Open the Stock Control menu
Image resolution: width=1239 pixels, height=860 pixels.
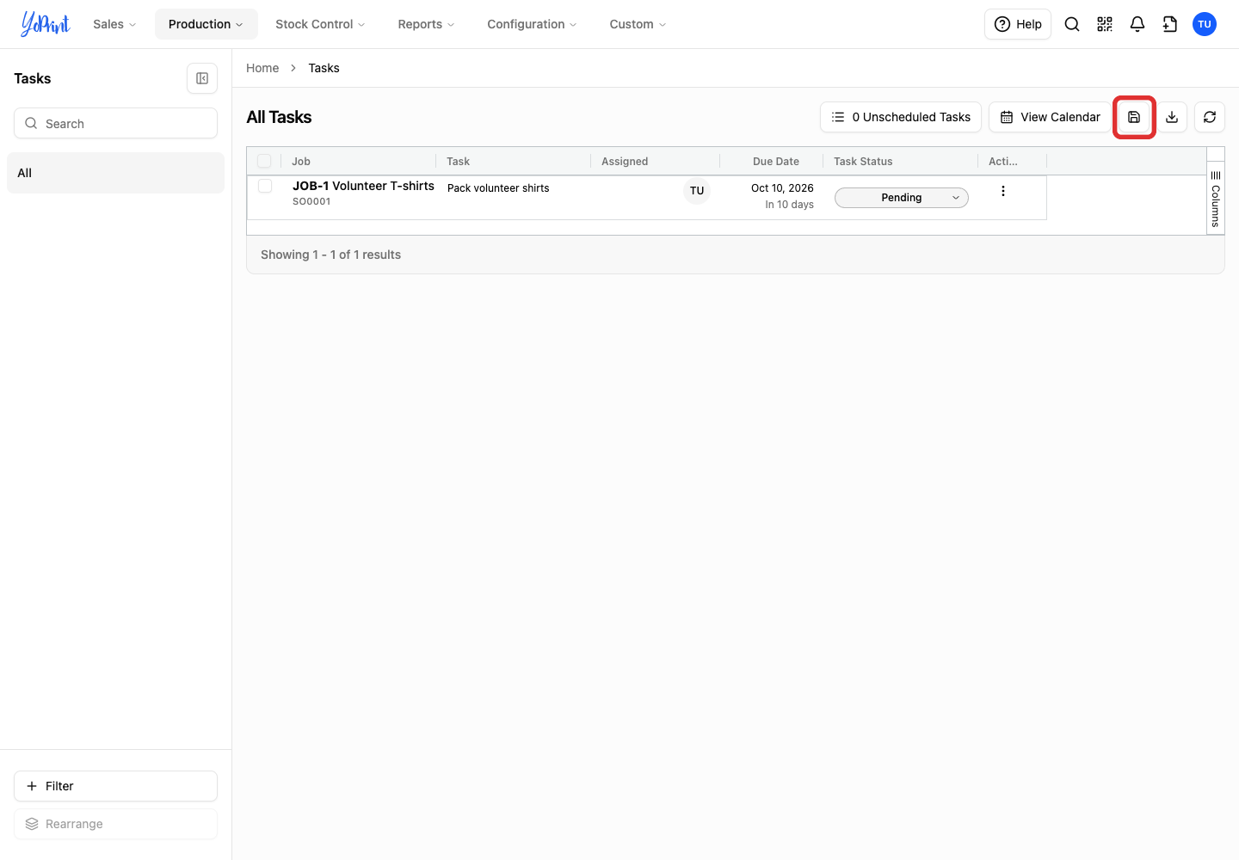tap(320, 24)
